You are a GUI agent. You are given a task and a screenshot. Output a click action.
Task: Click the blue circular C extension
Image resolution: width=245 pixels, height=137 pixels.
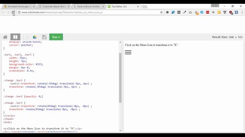[x=202, y=12]
